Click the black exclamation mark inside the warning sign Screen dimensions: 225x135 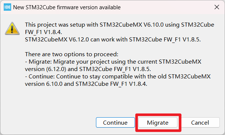(12, 29)
